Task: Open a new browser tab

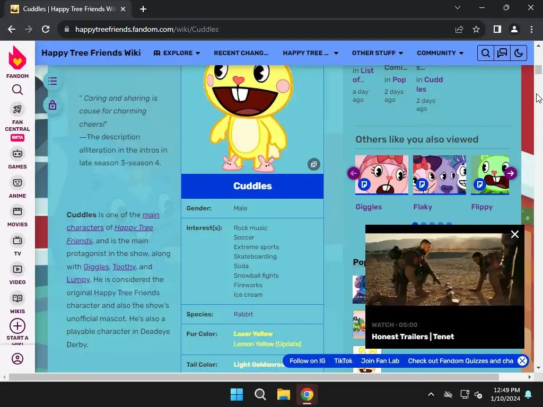Action: [x=143, y=9]
